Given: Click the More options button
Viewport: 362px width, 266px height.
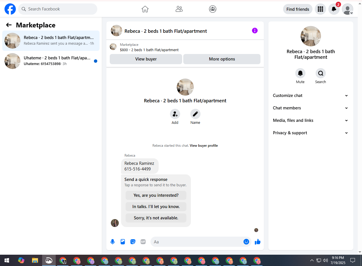Looking at the screenshot, I should [222, 59].
